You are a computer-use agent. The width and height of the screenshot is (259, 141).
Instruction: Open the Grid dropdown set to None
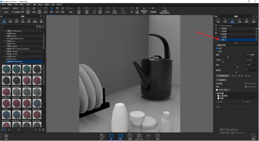tap(250, 87)
